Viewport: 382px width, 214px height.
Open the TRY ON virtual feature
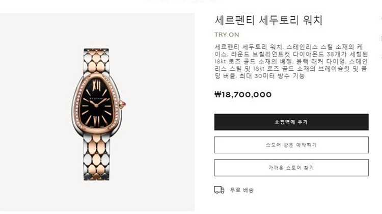tap(227, 35)
